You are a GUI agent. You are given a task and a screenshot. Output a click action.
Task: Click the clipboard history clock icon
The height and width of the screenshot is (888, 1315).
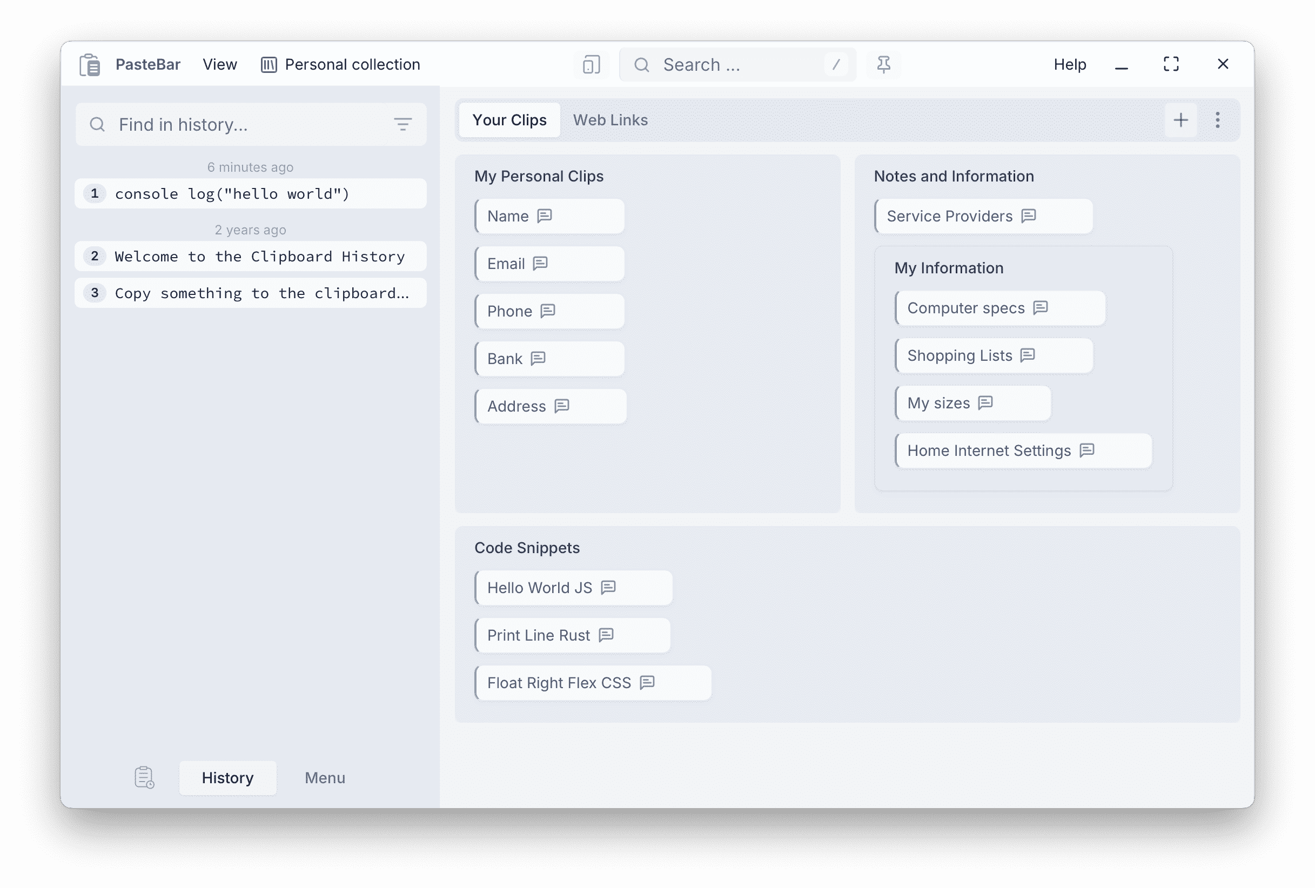(144, 778)
